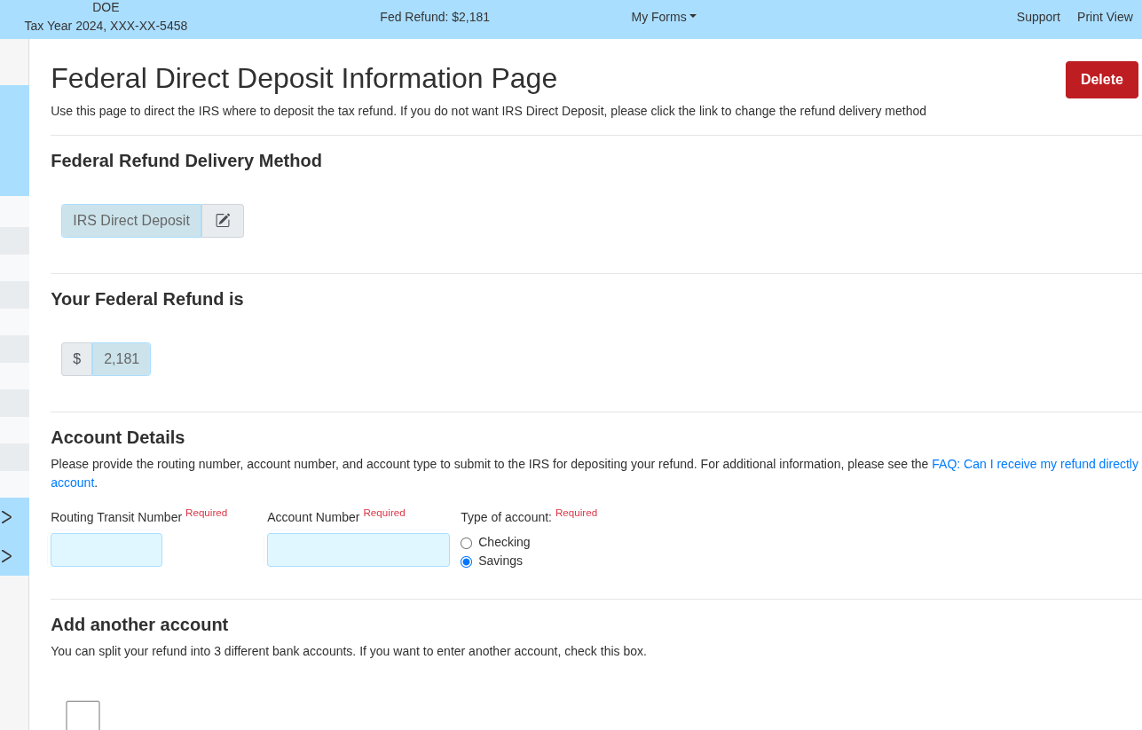Click the Account Details heading
This screenshot has height=730, width=1142.
pos(118,437)
